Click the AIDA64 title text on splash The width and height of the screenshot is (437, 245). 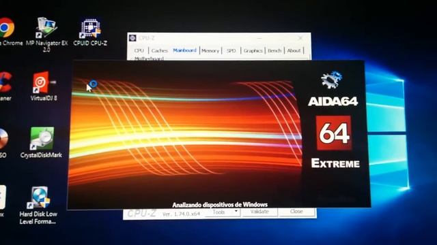(x=333, y=101)
